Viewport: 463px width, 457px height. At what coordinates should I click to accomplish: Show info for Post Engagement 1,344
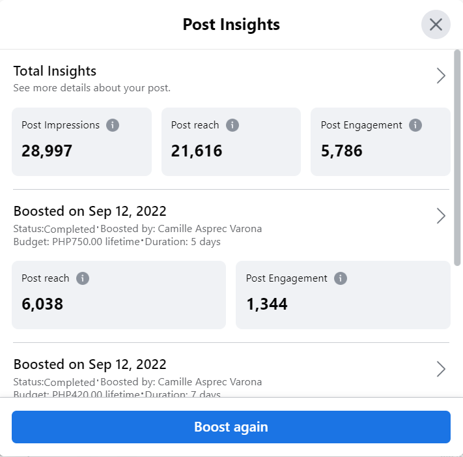point(341,278)
